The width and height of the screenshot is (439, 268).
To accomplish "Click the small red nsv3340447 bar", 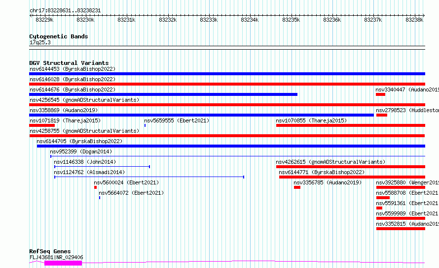I will [x=380, y=94].
